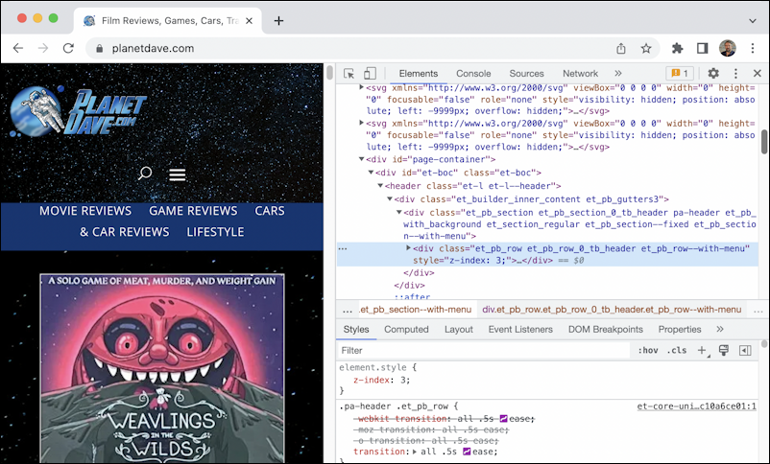Open transition ease timing editor swatch
This screenshot has height=464, width=770.
[467, 452]
